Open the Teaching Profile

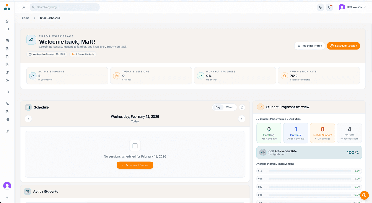point(309,45)
